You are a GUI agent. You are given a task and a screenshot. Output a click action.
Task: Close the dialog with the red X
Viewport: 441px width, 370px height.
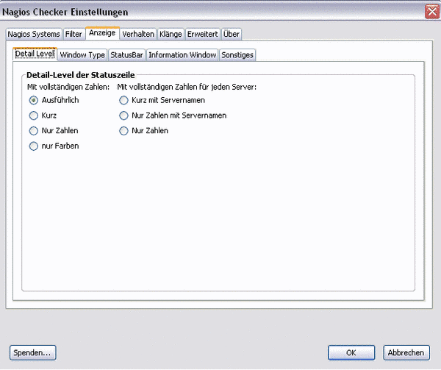[x=431, y=12]
